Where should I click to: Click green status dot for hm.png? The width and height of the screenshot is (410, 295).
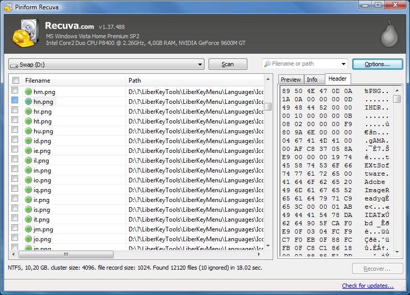click(28, 91)
